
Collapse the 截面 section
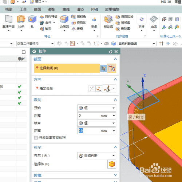115,59
